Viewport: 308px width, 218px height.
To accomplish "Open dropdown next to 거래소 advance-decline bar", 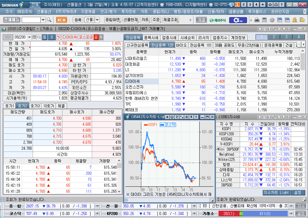I will click(x=291, y=213).
